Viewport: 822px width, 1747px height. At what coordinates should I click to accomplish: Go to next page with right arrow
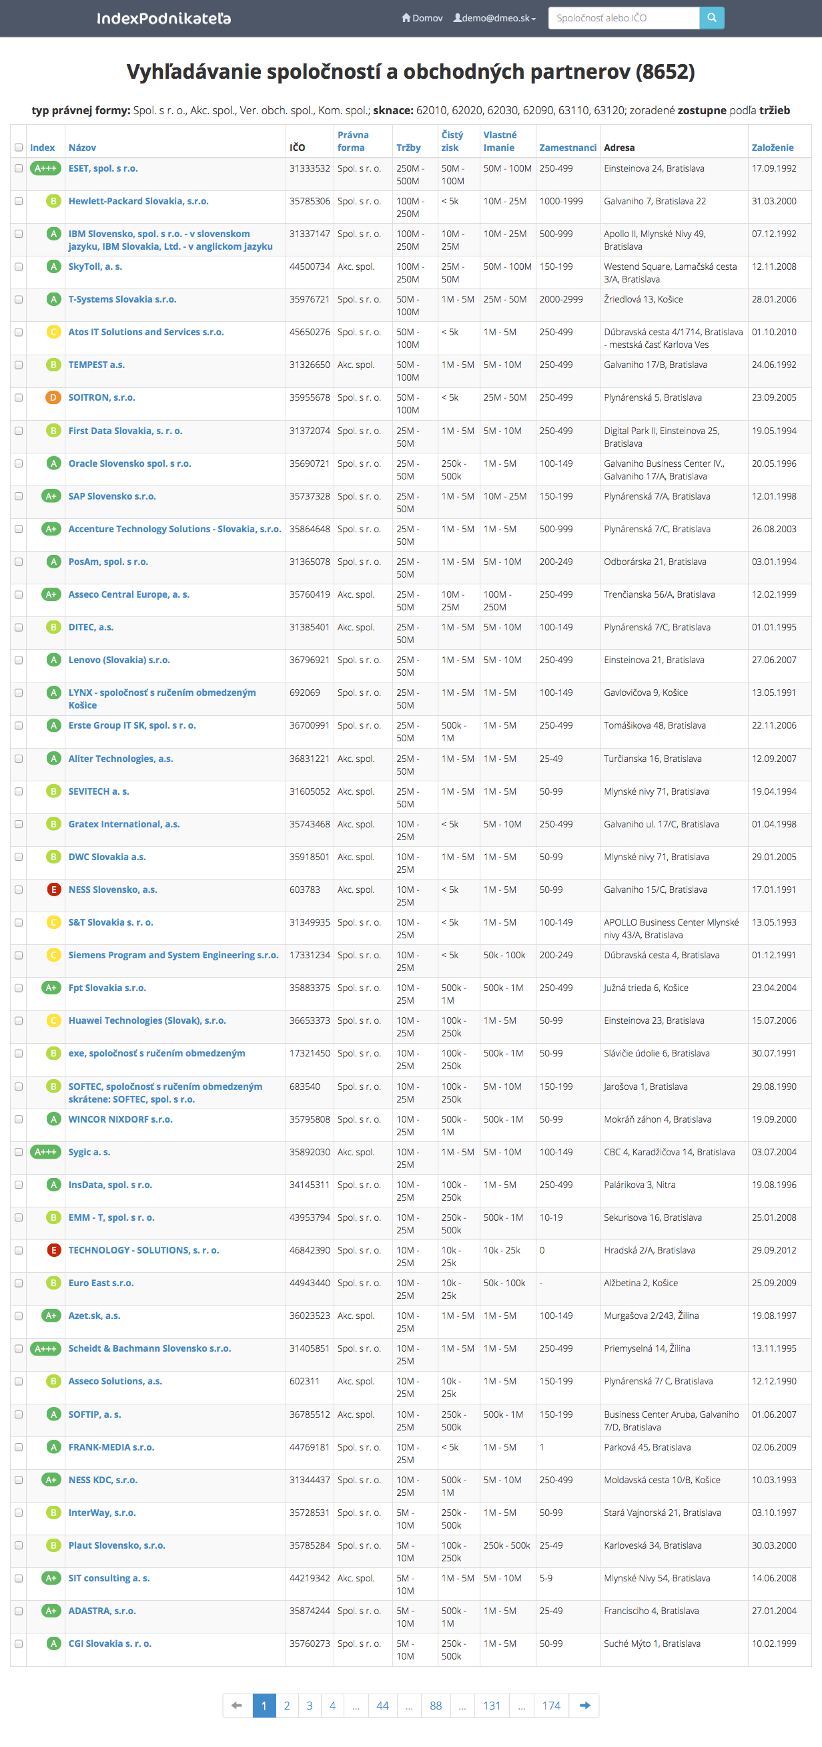coord(584,1705)
